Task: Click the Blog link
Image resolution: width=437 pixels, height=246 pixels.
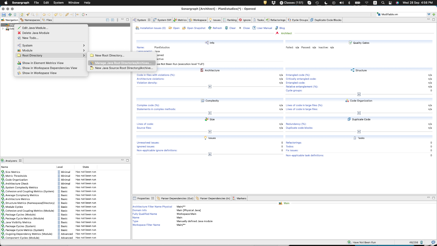Action: tap(280, 28)
